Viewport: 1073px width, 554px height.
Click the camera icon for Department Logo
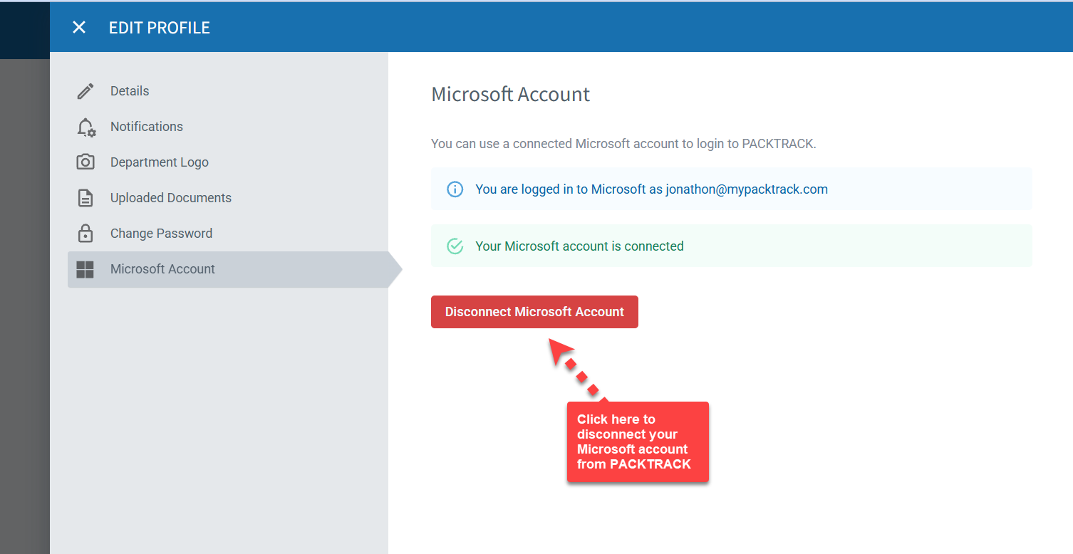85,162
